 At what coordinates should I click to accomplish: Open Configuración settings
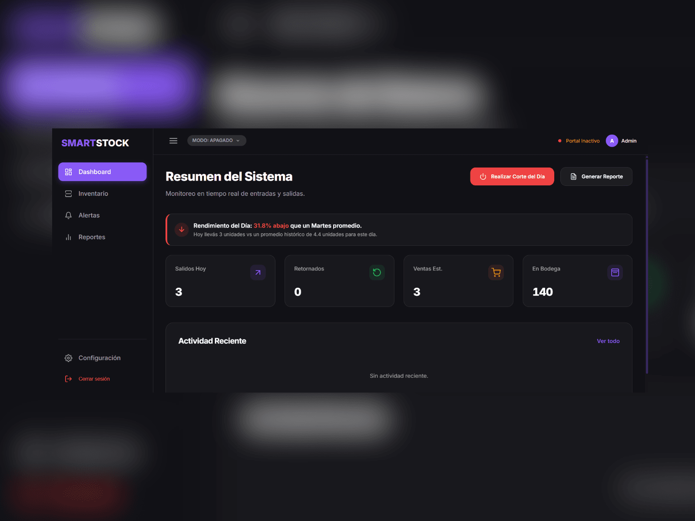(103, 358)
